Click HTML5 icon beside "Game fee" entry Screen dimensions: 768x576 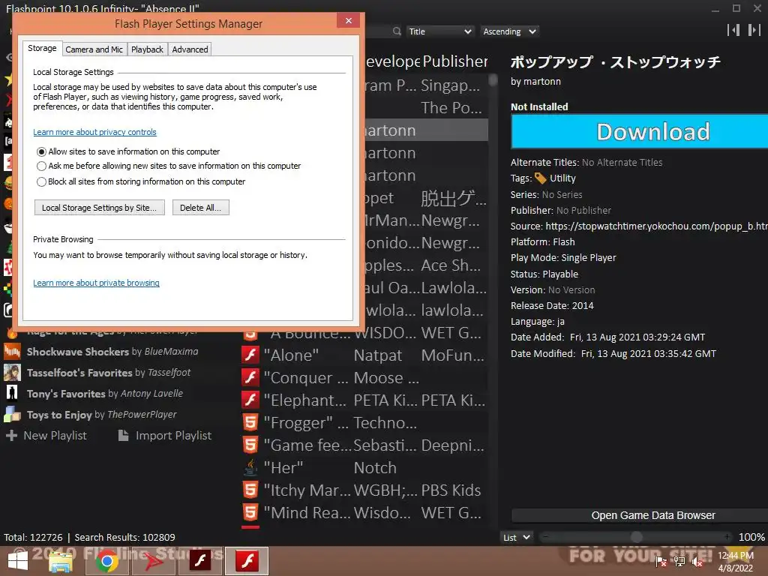[250, 445]
